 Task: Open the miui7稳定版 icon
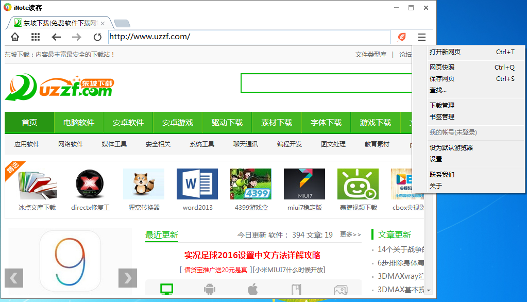(304, 184)
